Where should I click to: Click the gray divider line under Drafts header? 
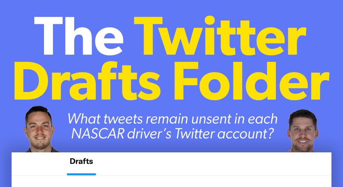pyautogui.click(x=171, y=176)
